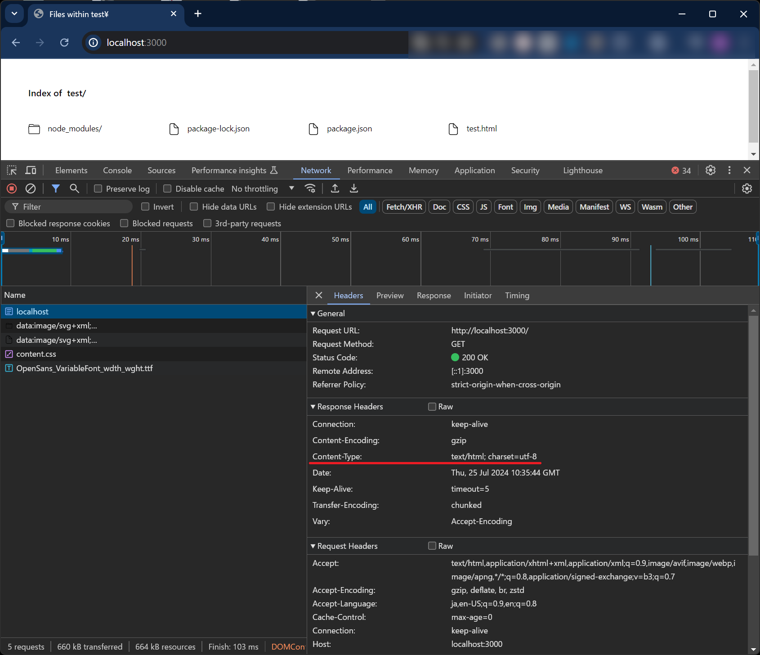This screenshot has width=760, height=655.
Task: Filter requests by Fetch/XHR
Action: pos(404,207)
